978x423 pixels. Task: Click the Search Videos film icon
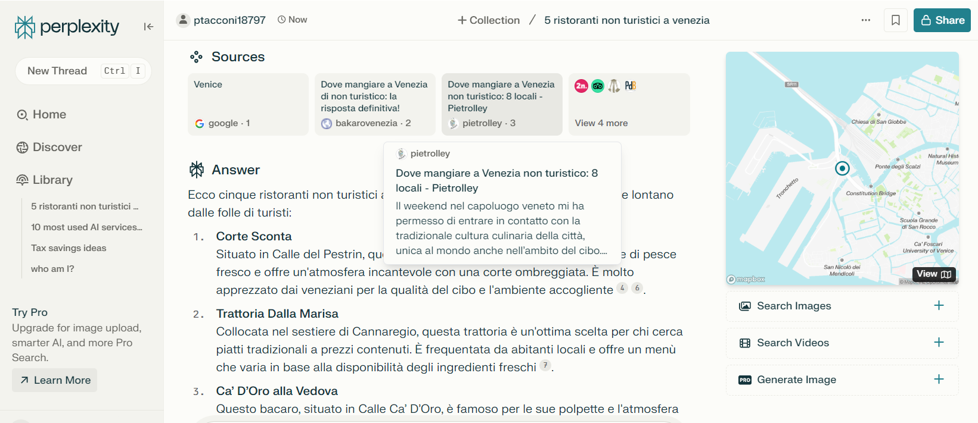click(745, 343)
